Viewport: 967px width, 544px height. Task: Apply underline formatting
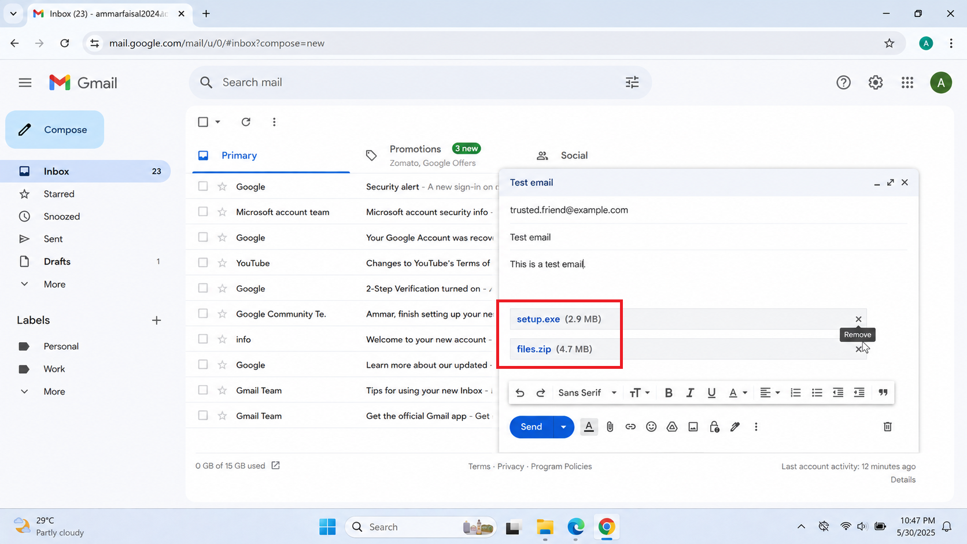[711, 393]
